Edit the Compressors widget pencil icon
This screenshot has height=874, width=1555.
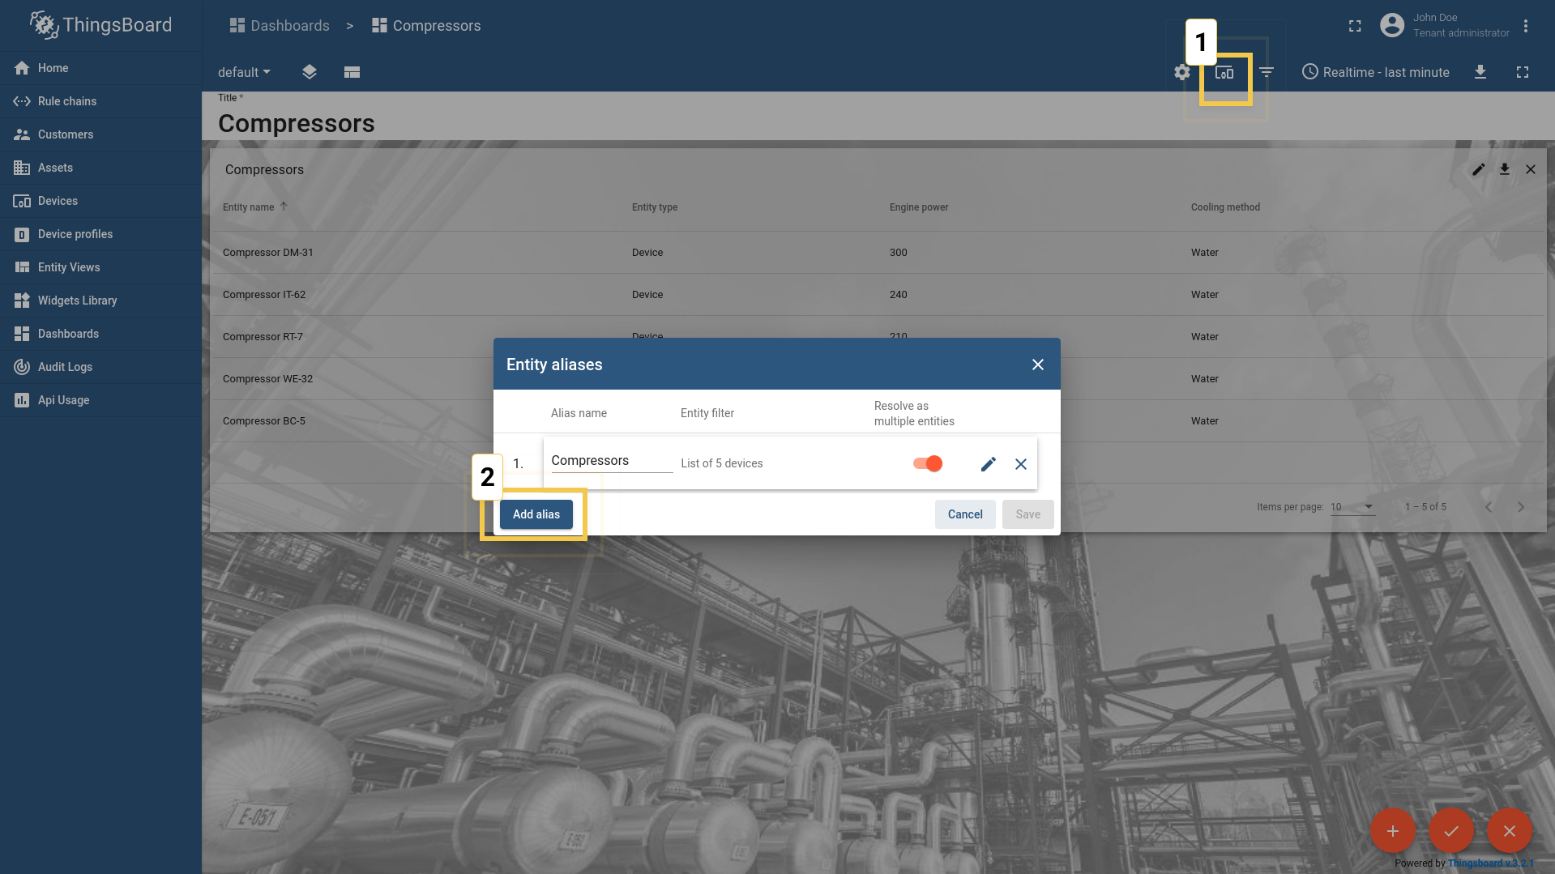coord(1479,169)
